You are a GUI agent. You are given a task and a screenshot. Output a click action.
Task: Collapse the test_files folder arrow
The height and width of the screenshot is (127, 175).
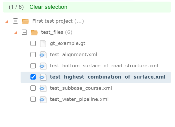click(15, 32)
